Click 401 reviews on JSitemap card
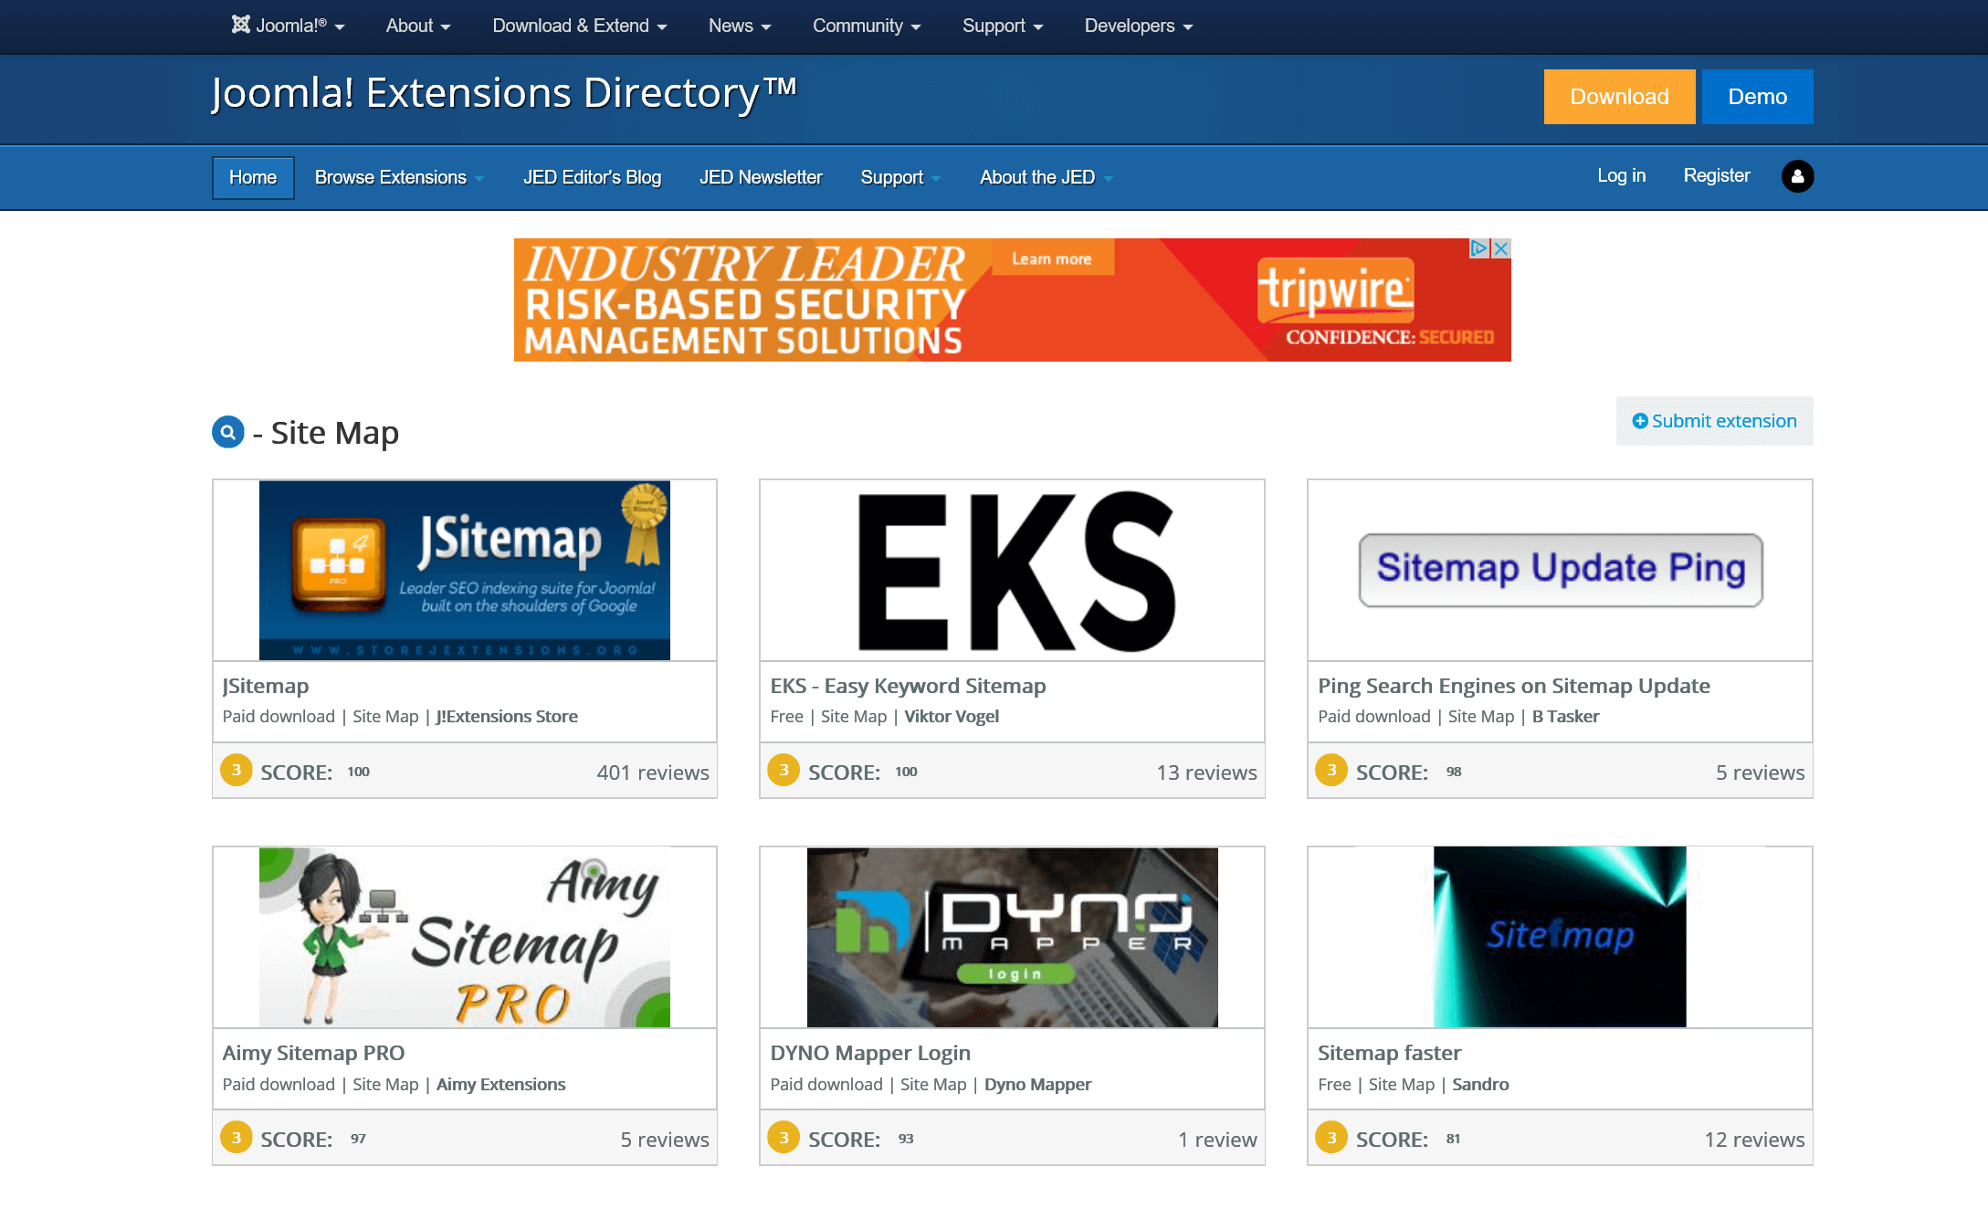This screenshot has height=1209, width=1988. pyautogui.click(x=653, y=773)
